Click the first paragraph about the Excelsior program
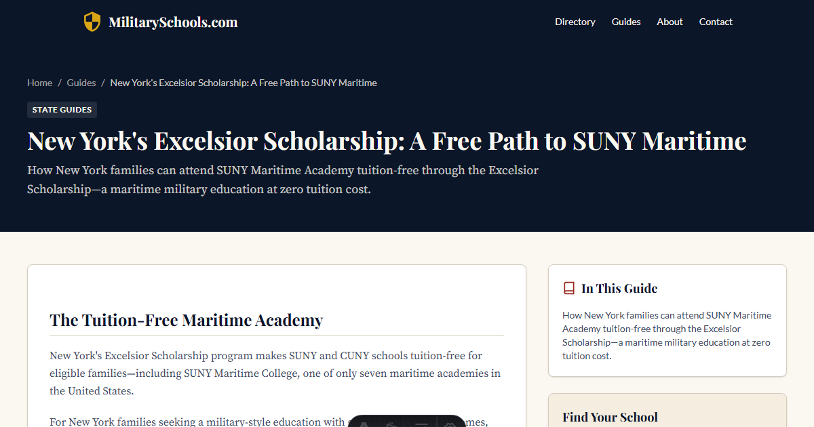 276,373
